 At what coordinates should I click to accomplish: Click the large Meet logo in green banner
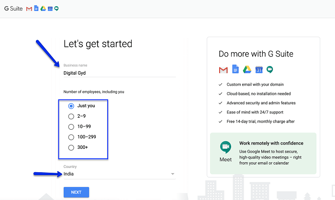[225, 147]
